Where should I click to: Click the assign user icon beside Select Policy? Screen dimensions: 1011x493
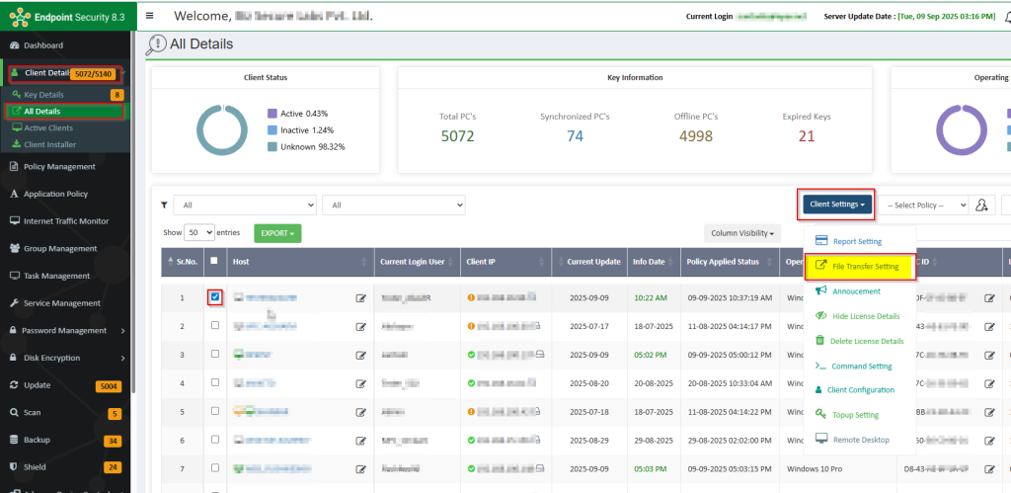pos(981,205)
